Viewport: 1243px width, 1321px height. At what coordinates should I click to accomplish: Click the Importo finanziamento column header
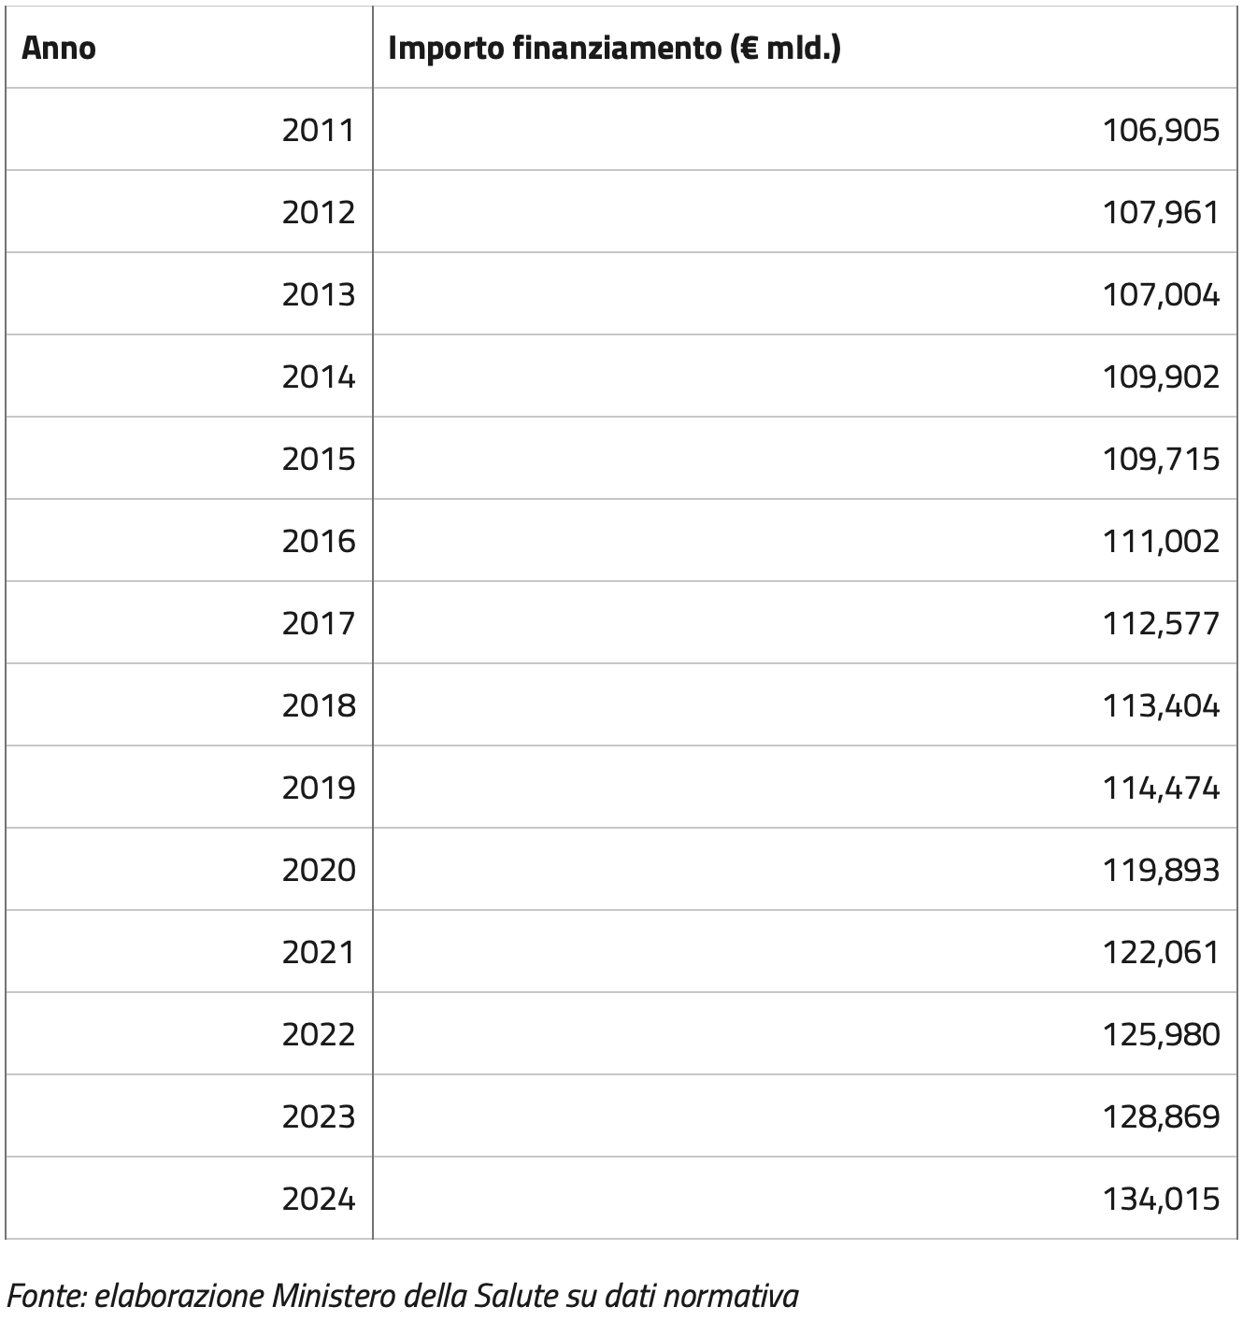point(614,48)
